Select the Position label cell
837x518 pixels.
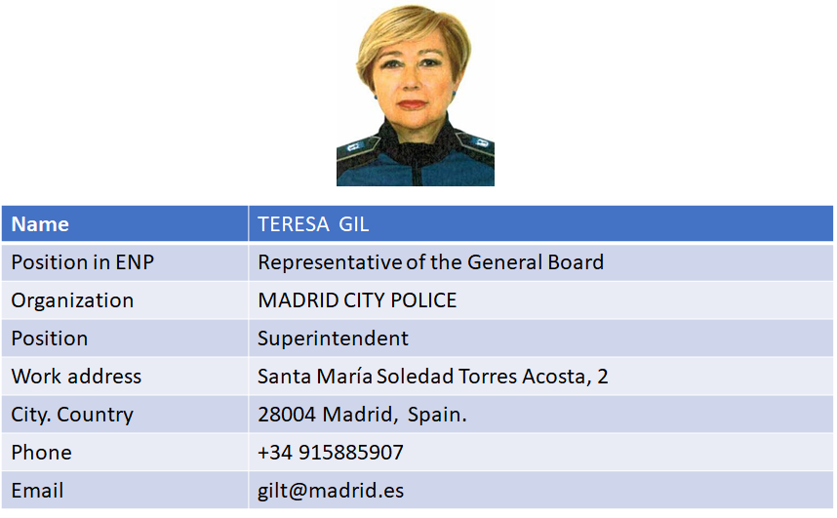click(125, 339)
